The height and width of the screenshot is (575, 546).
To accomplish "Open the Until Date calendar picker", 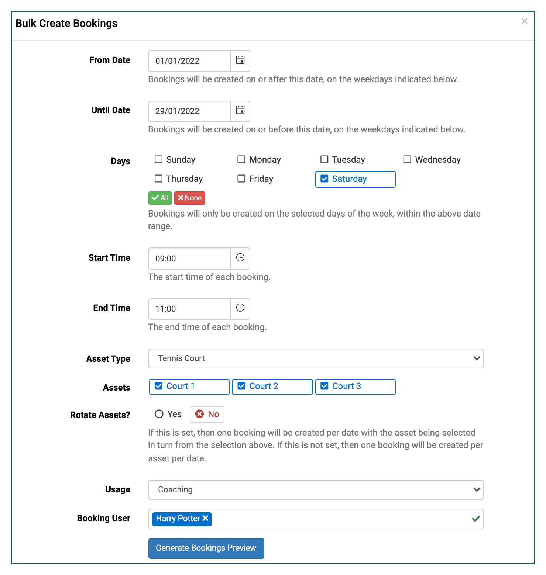I will [240, 111].
